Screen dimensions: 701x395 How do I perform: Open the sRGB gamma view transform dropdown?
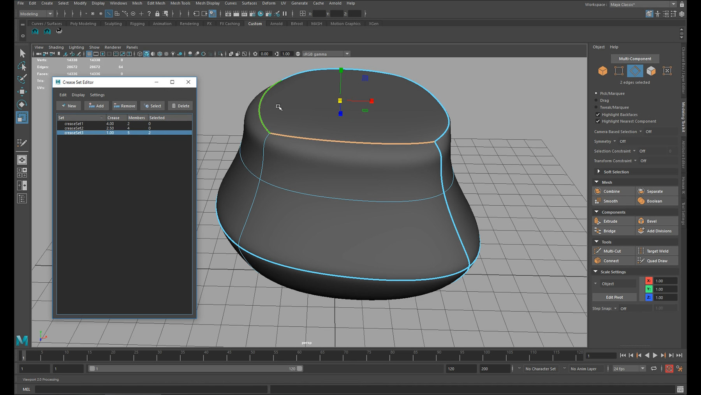(326, 54)
